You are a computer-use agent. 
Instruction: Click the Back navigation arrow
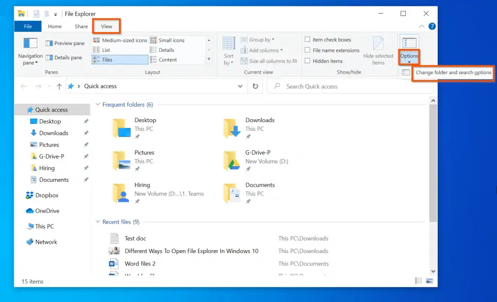click(23, 86)
